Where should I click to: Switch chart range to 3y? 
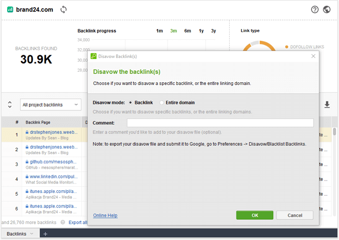coord(214,31)
